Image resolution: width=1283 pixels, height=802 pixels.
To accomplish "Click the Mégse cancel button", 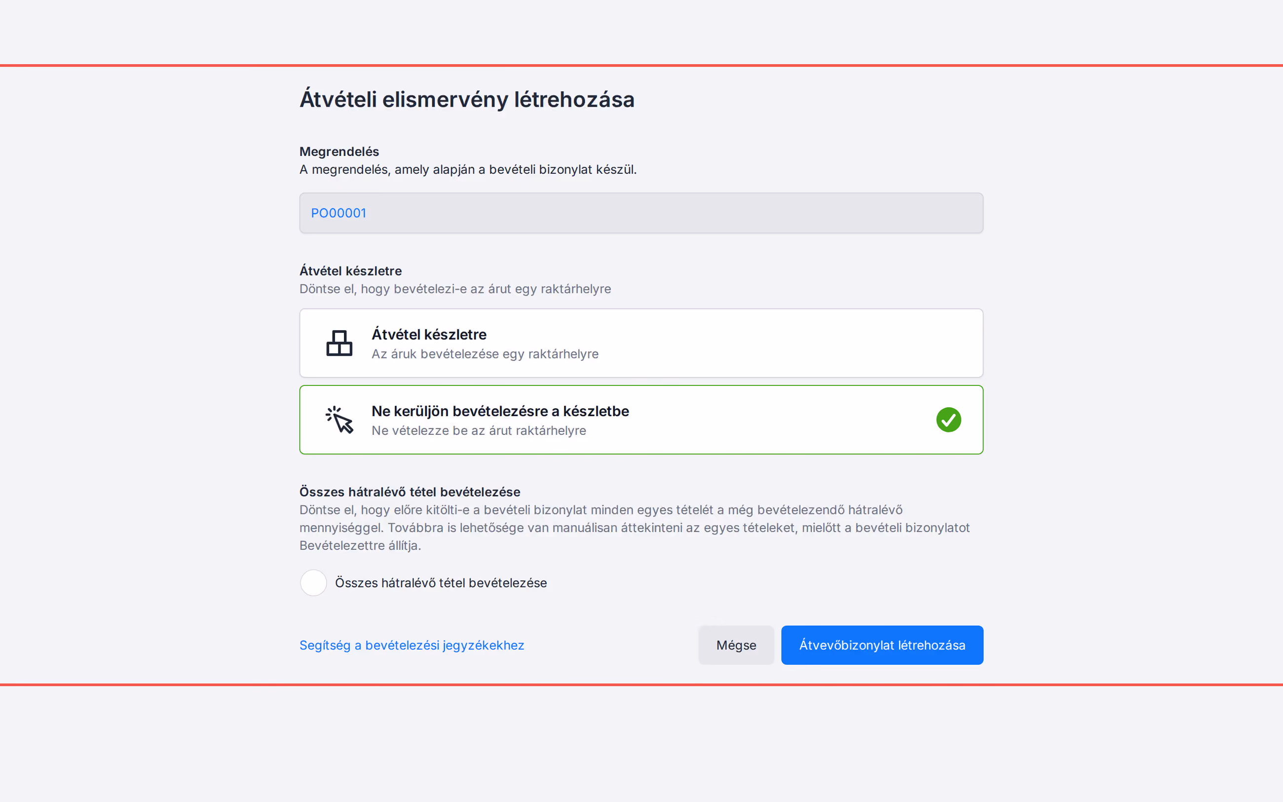I will pyautogui.click(x=736, y=645).
